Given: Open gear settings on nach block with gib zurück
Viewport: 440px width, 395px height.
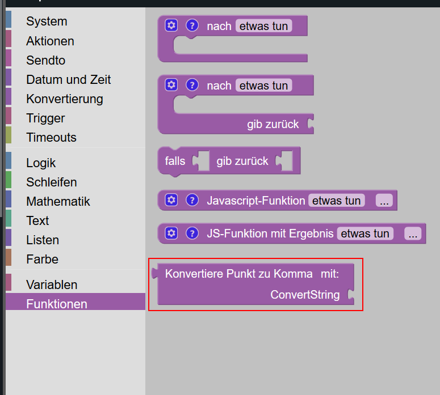Looking at the screenshot, I should [171, 85].
